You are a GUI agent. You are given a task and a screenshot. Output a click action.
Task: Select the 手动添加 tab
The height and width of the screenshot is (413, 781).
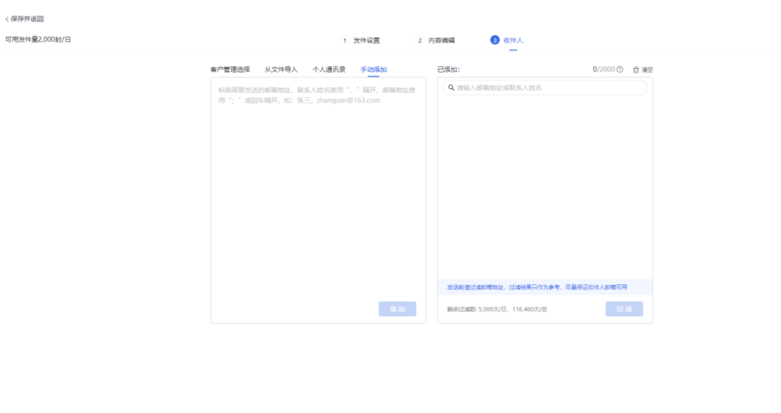(373, 69)
